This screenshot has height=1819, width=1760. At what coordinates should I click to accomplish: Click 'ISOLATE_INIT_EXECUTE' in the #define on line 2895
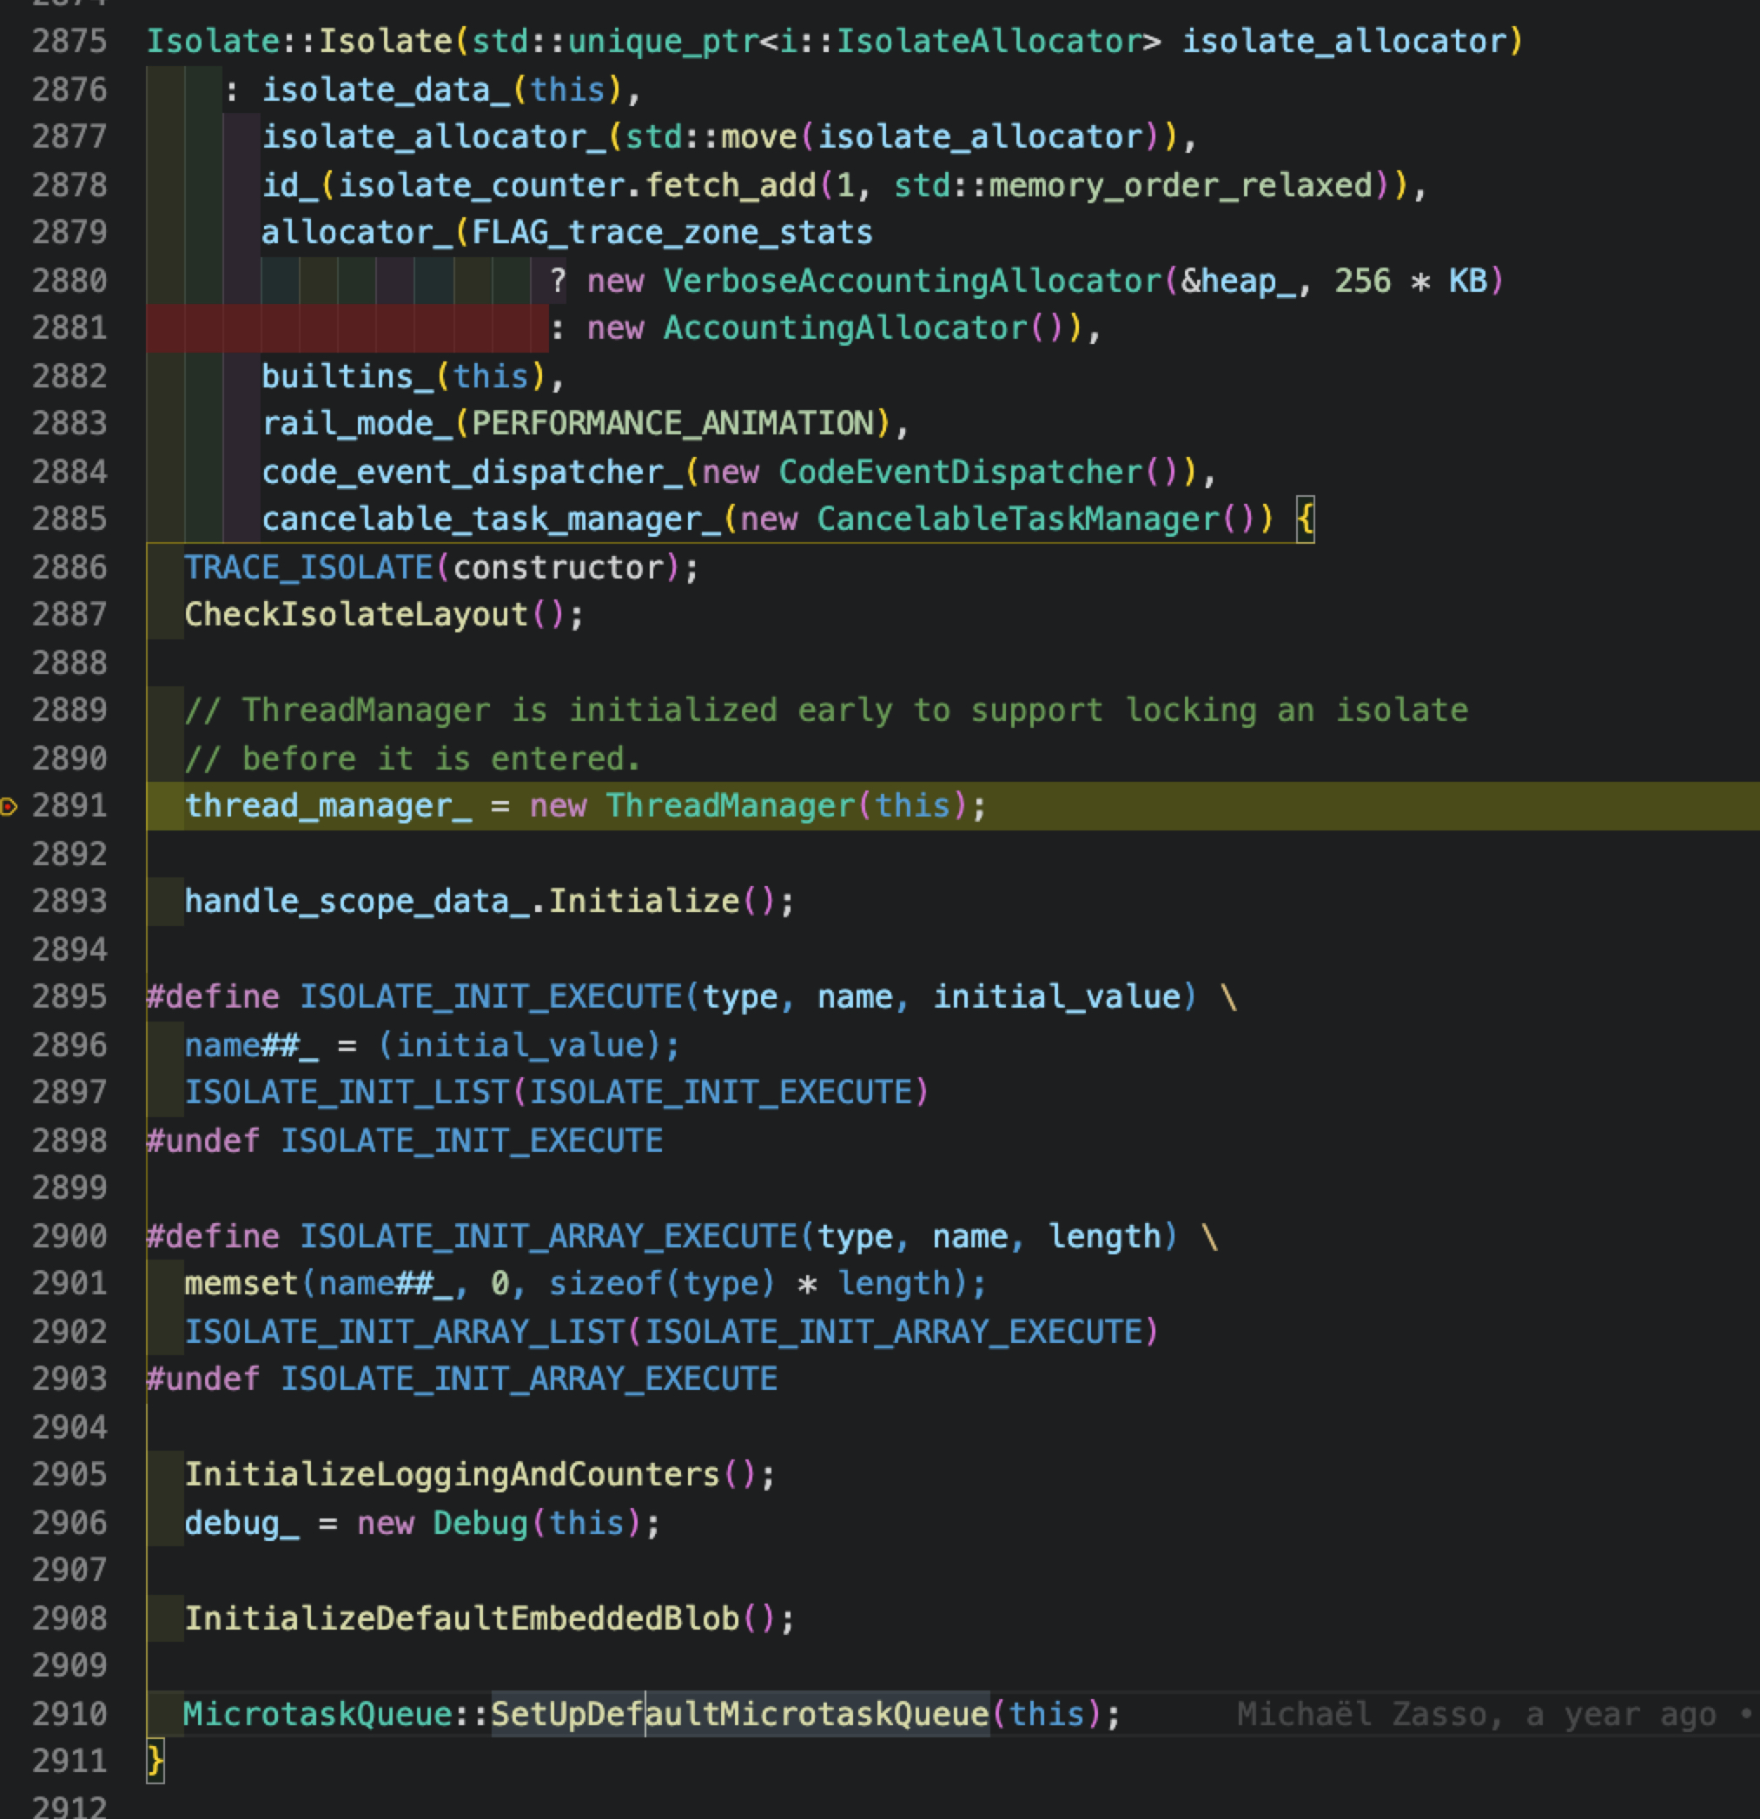point(491,996)
